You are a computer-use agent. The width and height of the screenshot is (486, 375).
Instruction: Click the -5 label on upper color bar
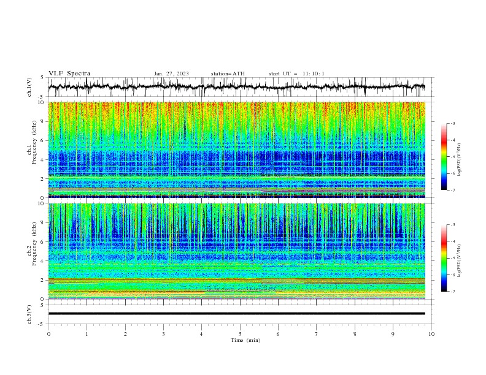(453, 157)
